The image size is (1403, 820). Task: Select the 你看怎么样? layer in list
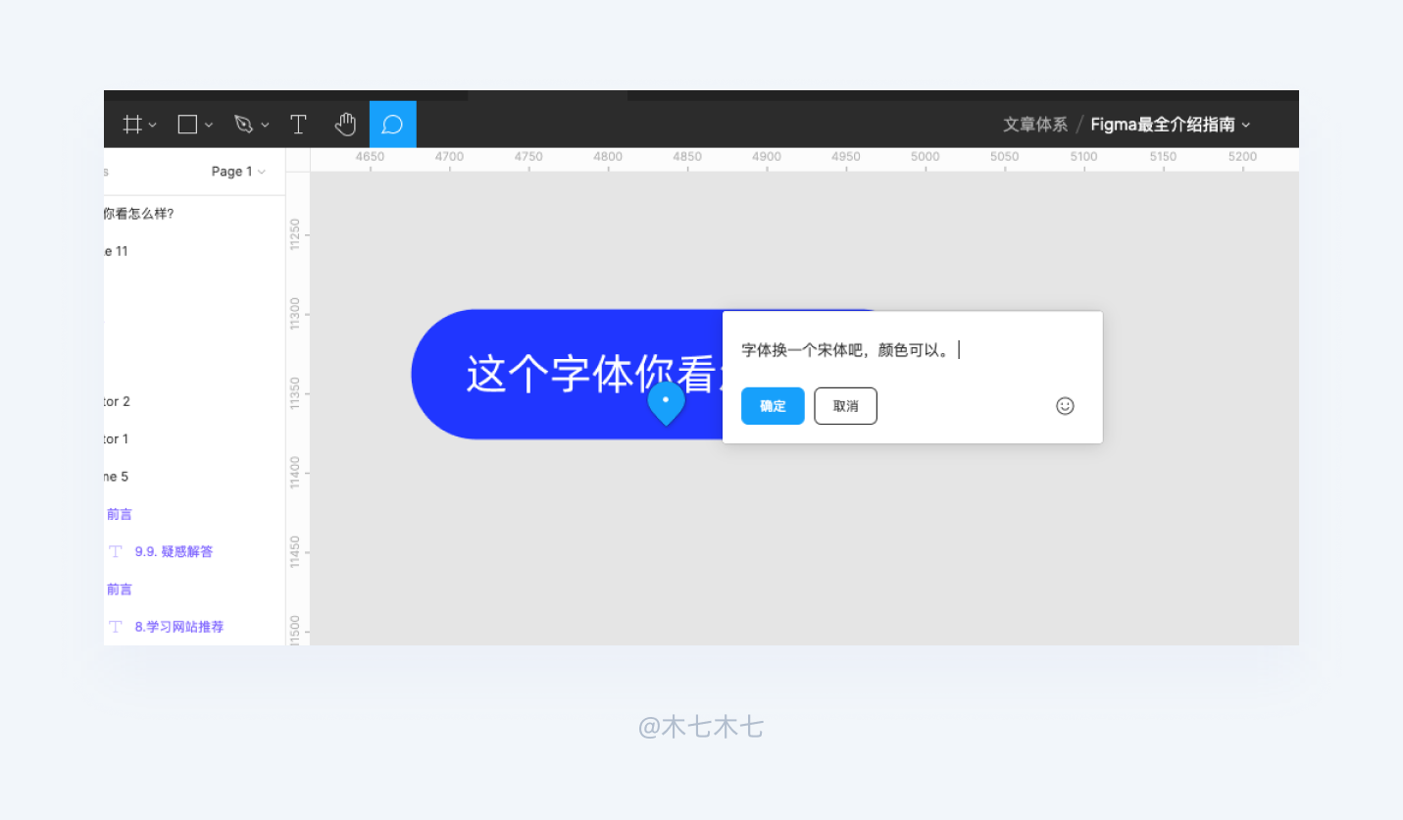pos(138,213)
